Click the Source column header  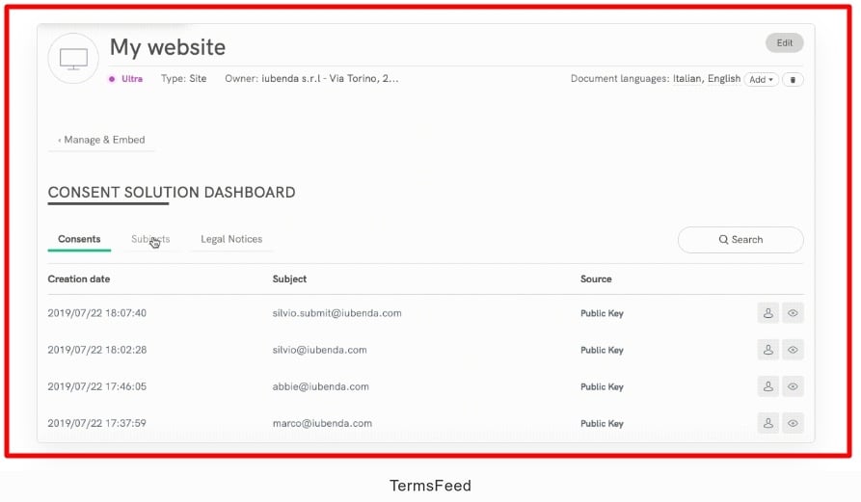pos(596,279)
